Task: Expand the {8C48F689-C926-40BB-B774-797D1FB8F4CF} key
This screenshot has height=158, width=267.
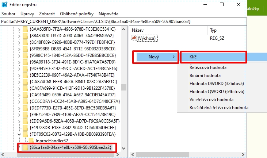Action: tap(19, 43)
